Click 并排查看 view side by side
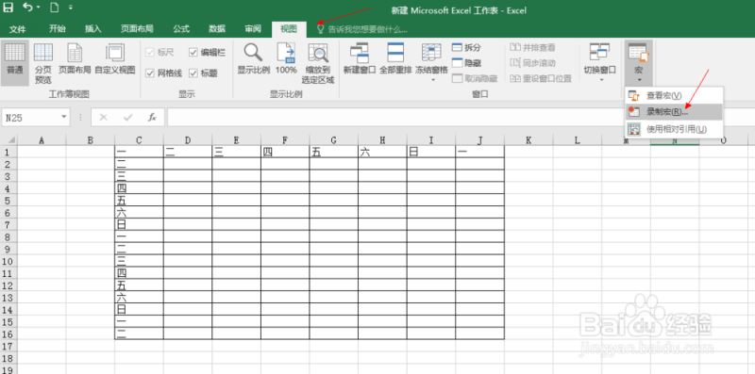This screenshot has width=755, height=374. click(x=532, y=48)
